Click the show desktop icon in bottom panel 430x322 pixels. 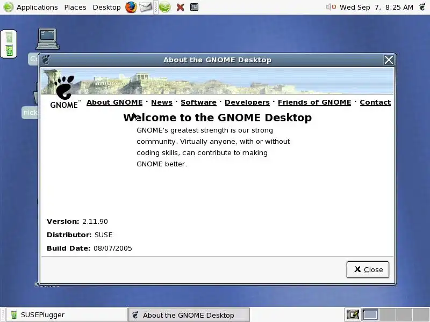[x=353, y=315]
